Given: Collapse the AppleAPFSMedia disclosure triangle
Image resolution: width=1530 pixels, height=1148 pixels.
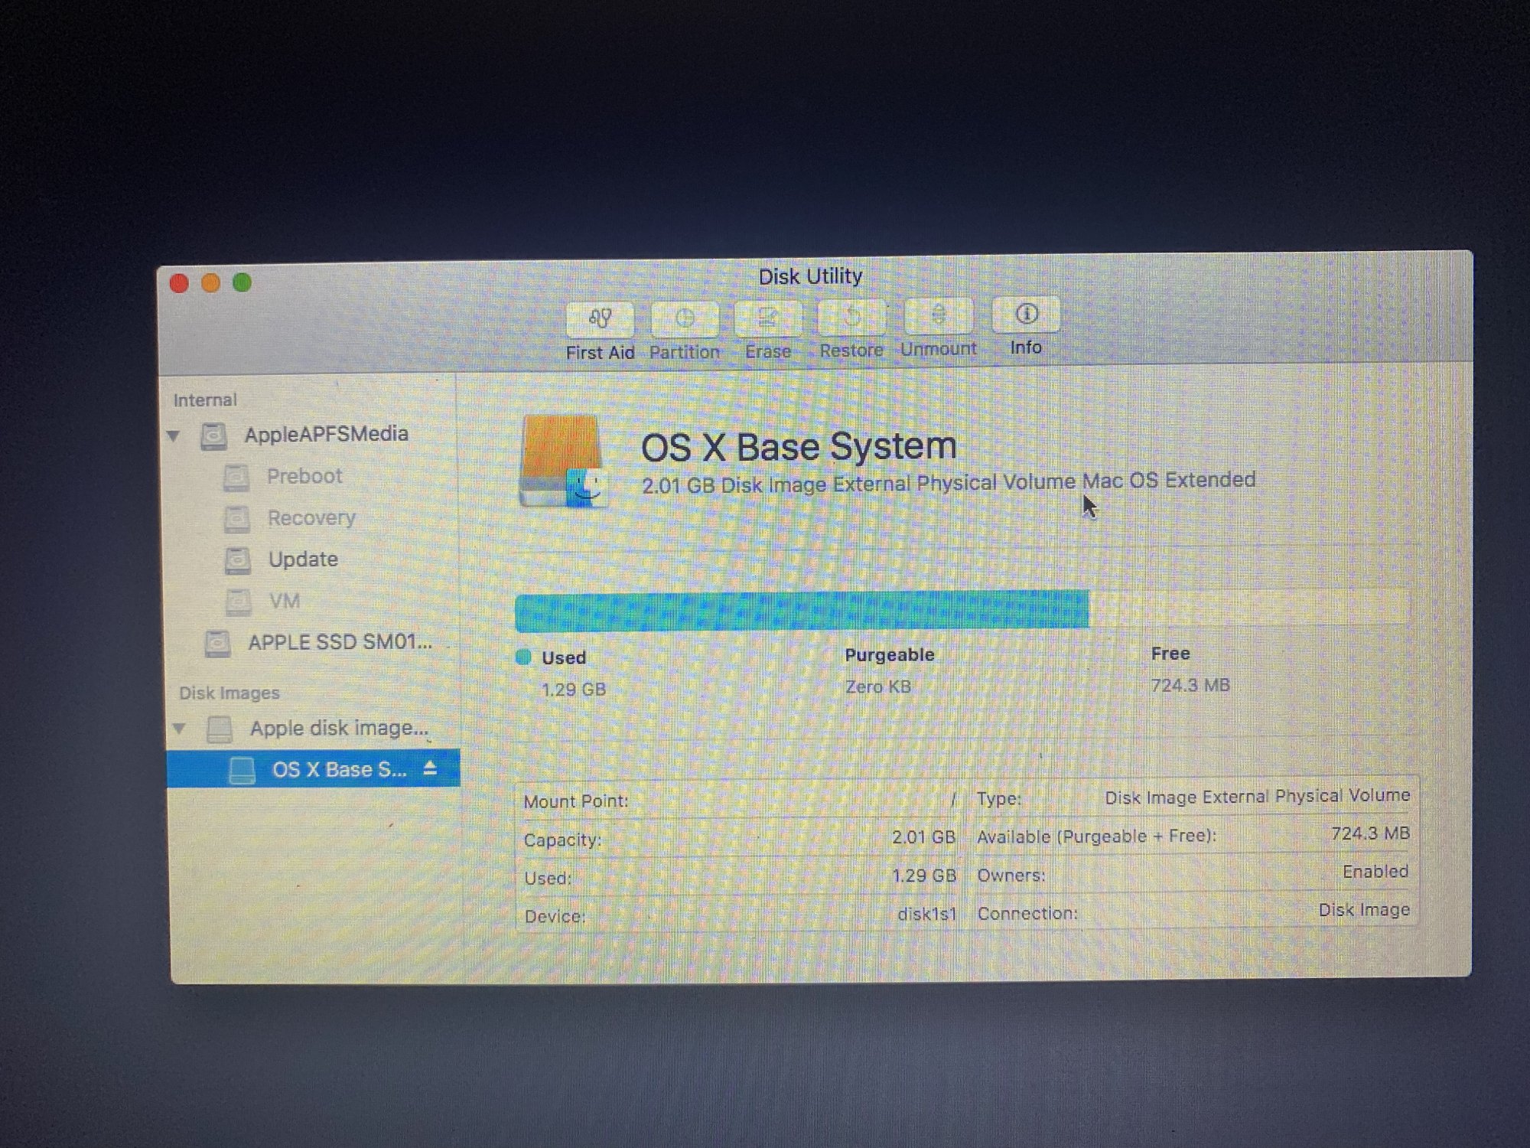Looking at the screenshot, I should click(174, 436).
